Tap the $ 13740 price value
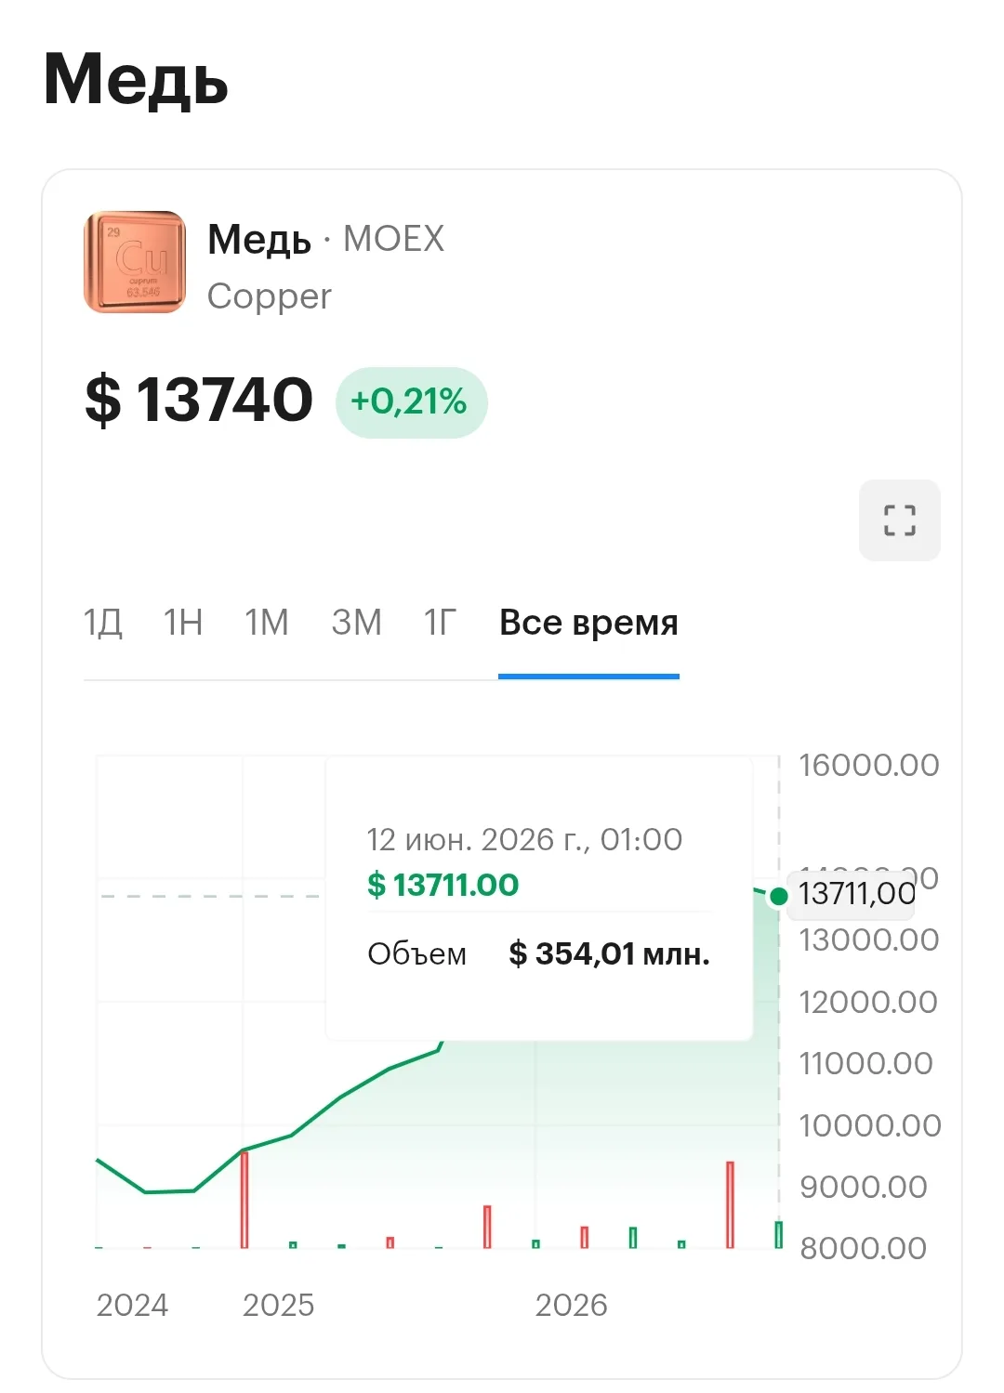 [x=199, y=400]
